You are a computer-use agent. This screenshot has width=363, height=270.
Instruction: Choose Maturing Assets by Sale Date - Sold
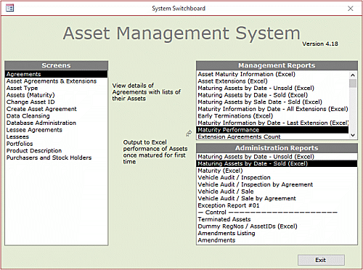pos(273,102)
